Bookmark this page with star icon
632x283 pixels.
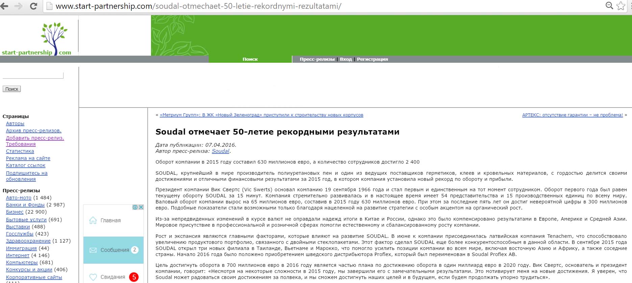point(621,6)
